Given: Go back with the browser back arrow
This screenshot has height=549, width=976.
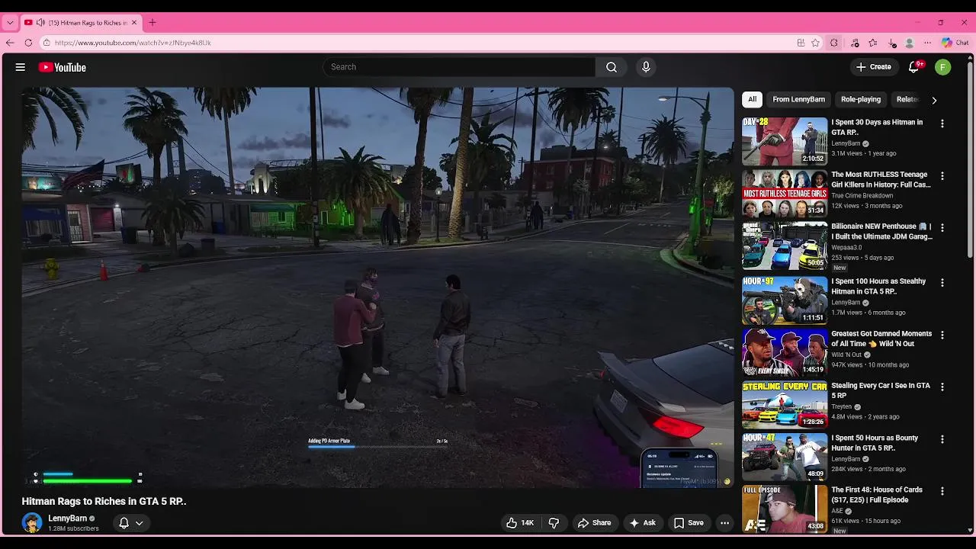Looking at the screenshot, I should click(10, 43).
